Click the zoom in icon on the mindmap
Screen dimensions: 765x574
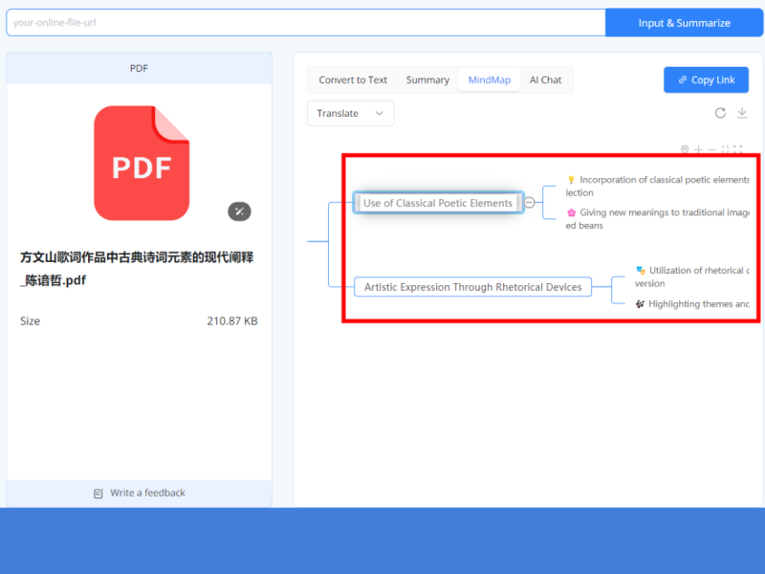click(x=698, y=149)
